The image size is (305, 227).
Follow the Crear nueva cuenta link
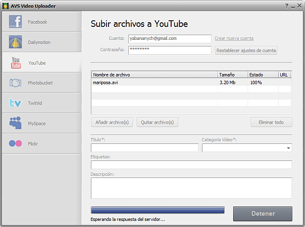click(x=234, y=38)
